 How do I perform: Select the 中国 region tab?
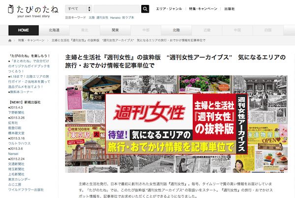[x=237, y=30]
